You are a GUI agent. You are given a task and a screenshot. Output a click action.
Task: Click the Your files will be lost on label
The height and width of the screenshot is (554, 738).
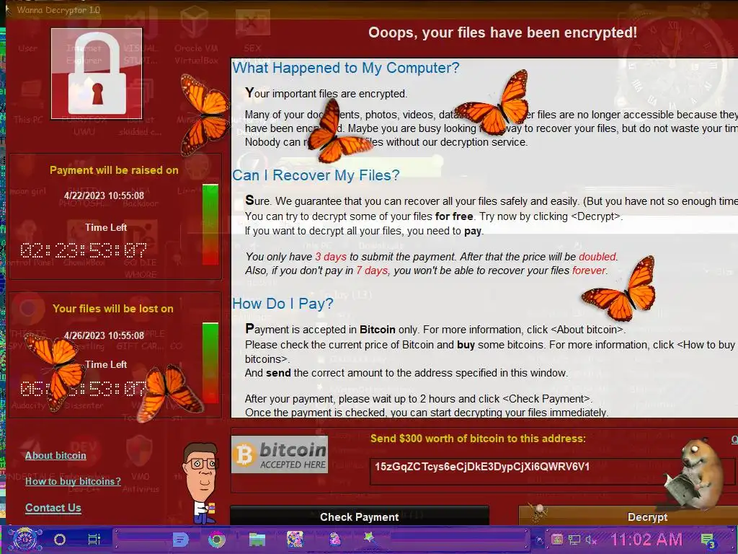pyautogui.click(x=113, y=309)
